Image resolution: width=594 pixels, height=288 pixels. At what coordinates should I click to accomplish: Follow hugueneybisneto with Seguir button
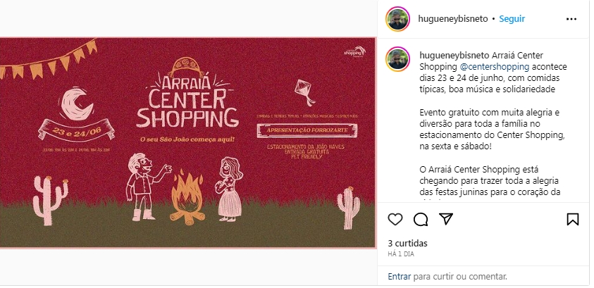512,19
